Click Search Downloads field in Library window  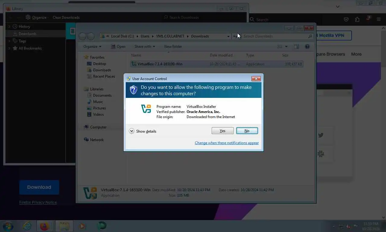(204, 18)
